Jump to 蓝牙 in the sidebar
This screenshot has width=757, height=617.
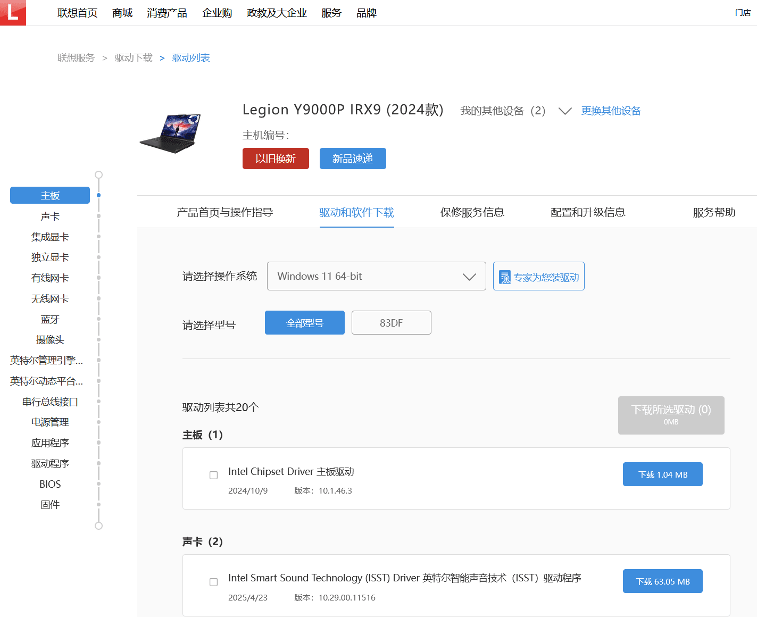click(x=50, y=319)
